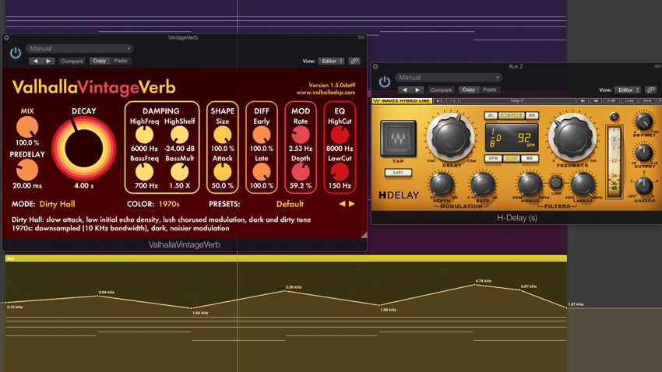Click Paste in VintageVerb window
Screen dimensions: 662x372
pos(120,61)
